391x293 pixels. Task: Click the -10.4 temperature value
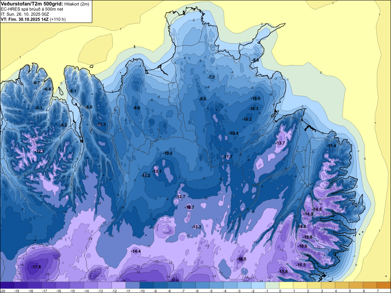234,134
